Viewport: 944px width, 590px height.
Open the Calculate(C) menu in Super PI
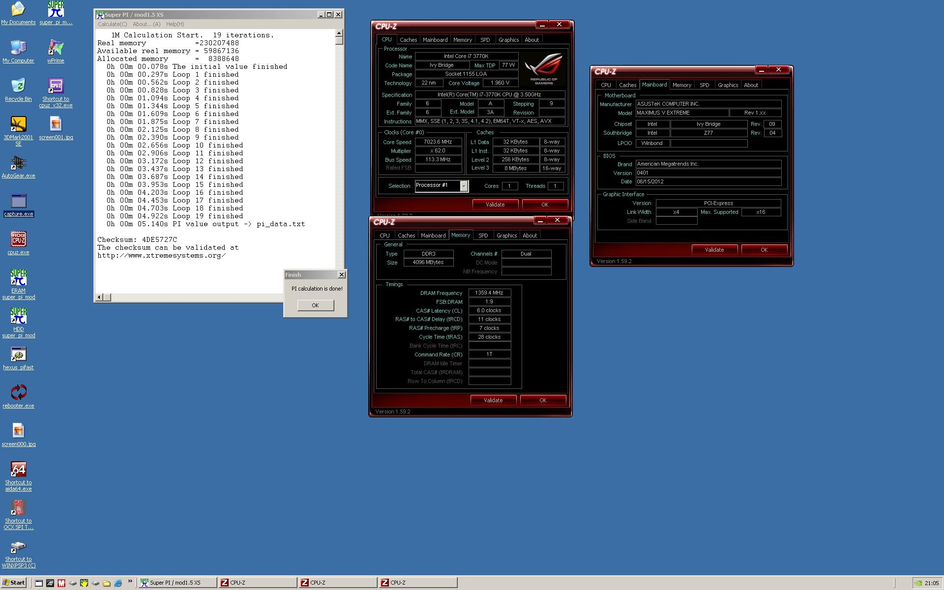pos(112,24)
